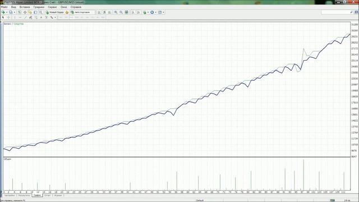The width and height of the screenshot is (359, 202).
Task: Click the 31289 top scale value
Action: pos(355,25)
